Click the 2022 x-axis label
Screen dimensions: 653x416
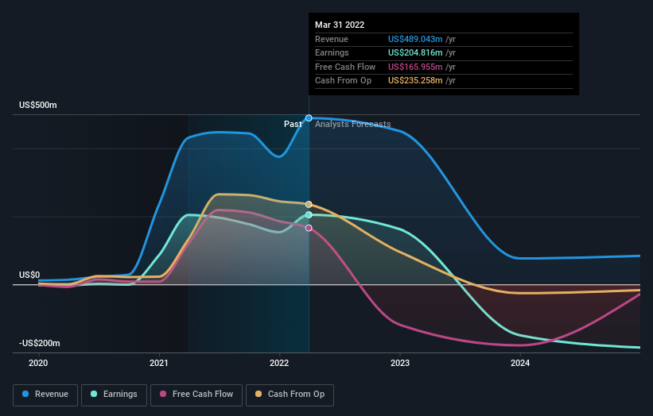click(279, 364)
